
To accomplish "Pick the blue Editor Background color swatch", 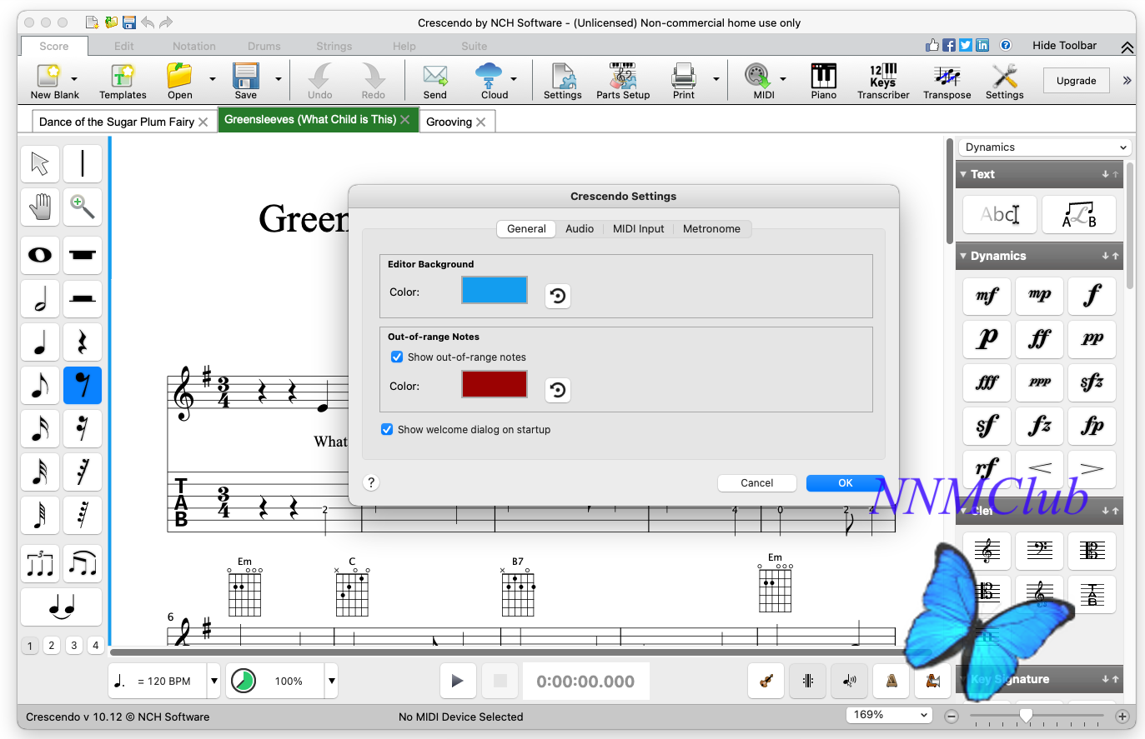I will point(495,290).
